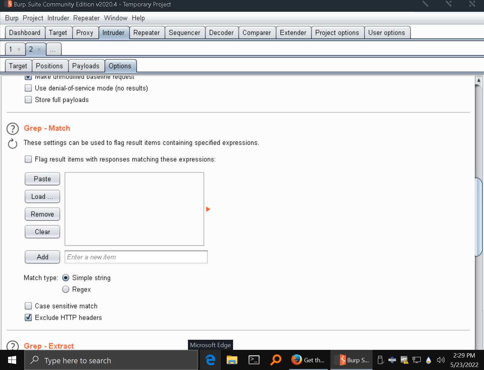
Task: Switch to Sequencer tab
Action: point(185,33)
